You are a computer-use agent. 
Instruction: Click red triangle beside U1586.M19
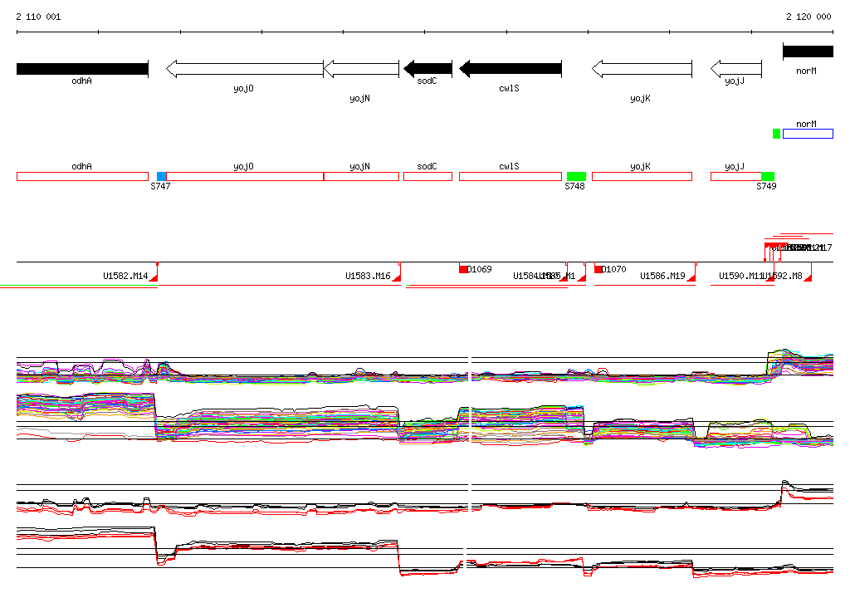click(691, 277)
